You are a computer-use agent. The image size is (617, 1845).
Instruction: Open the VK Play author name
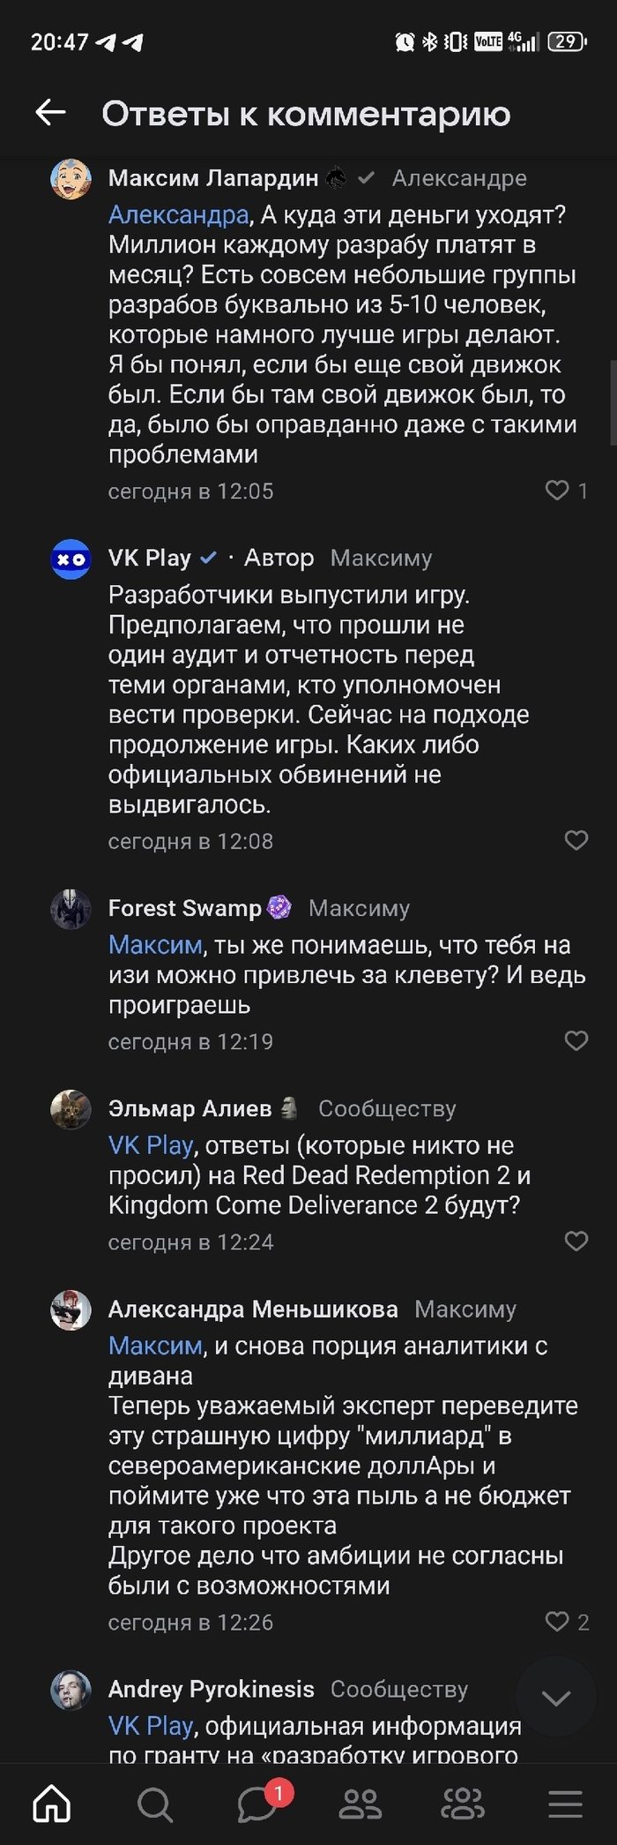point(150,558)
